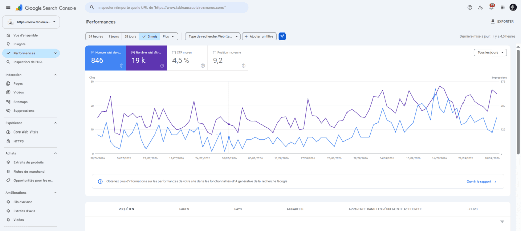Click the page vertical scrollbar

coord(518,102)
